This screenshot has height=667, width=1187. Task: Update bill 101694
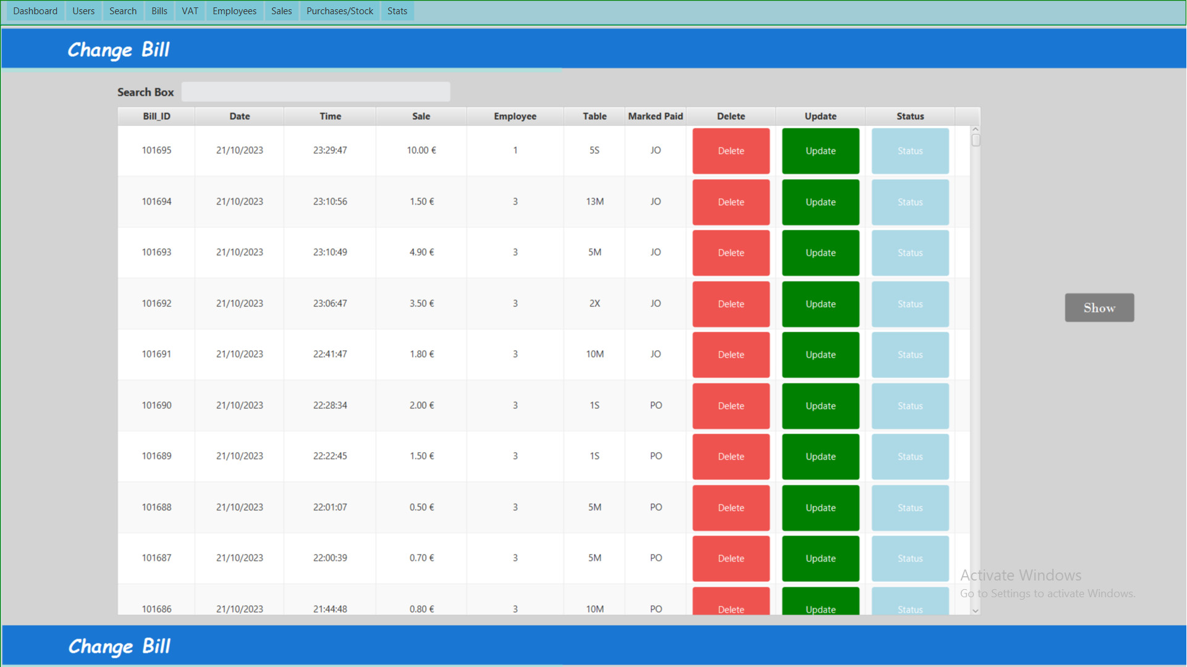pos(820,202)
